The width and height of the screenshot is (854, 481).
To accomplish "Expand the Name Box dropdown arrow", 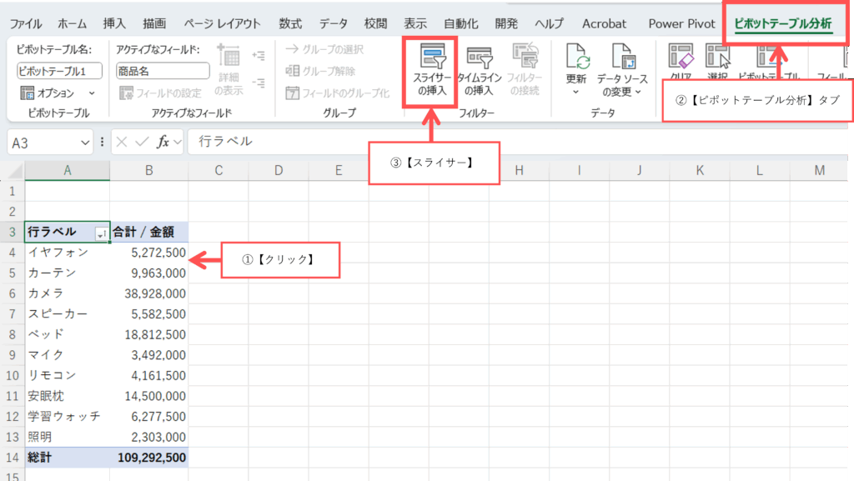I will [x=85, y=143].
